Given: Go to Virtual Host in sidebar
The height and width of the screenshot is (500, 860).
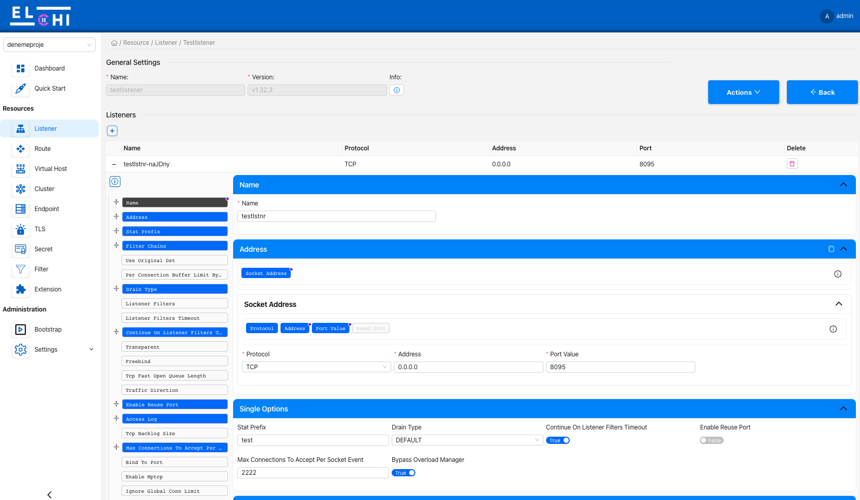Looking at the screenshot, I should pyautogui.click(x=50, y=169).
